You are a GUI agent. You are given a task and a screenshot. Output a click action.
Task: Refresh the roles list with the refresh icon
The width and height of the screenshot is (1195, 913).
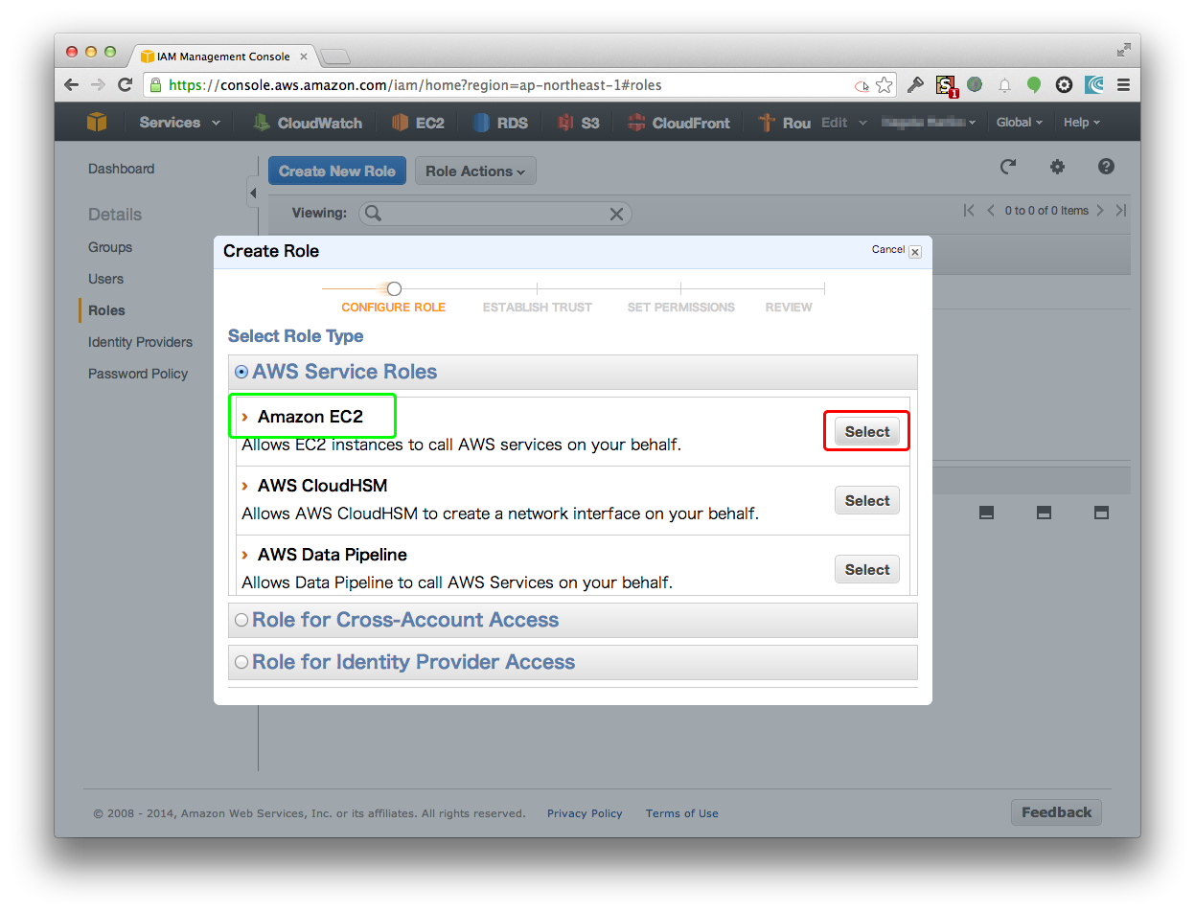[x=1008, y=167]
